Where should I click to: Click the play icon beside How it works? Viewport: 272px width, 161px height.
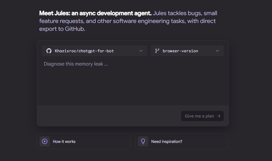(45, 141)
